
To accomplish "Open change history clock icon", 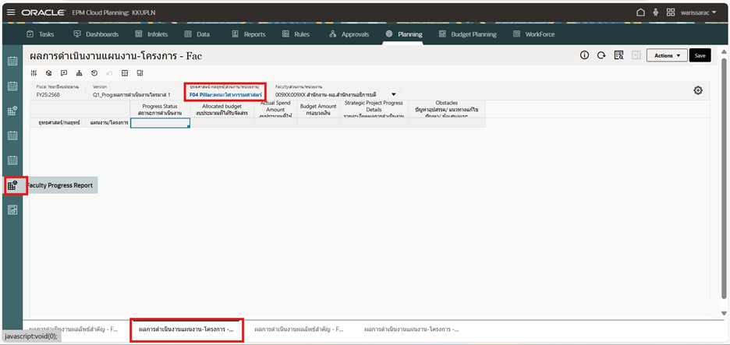I will point(94,73).
